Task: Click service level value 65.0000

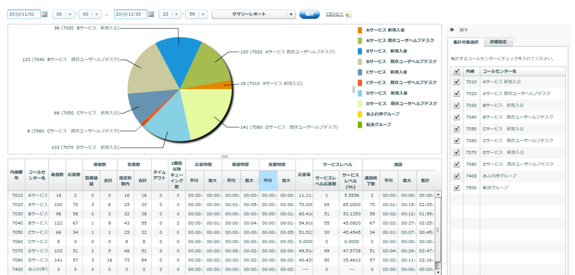Action: pos(350,204)
